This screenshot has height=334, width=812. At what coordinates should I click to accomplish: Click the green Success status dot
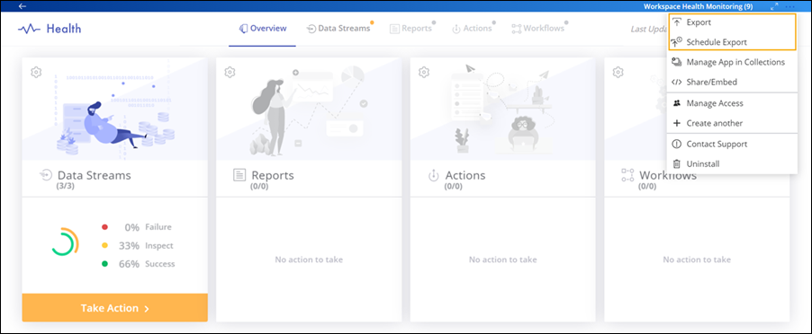click(104, 264)
